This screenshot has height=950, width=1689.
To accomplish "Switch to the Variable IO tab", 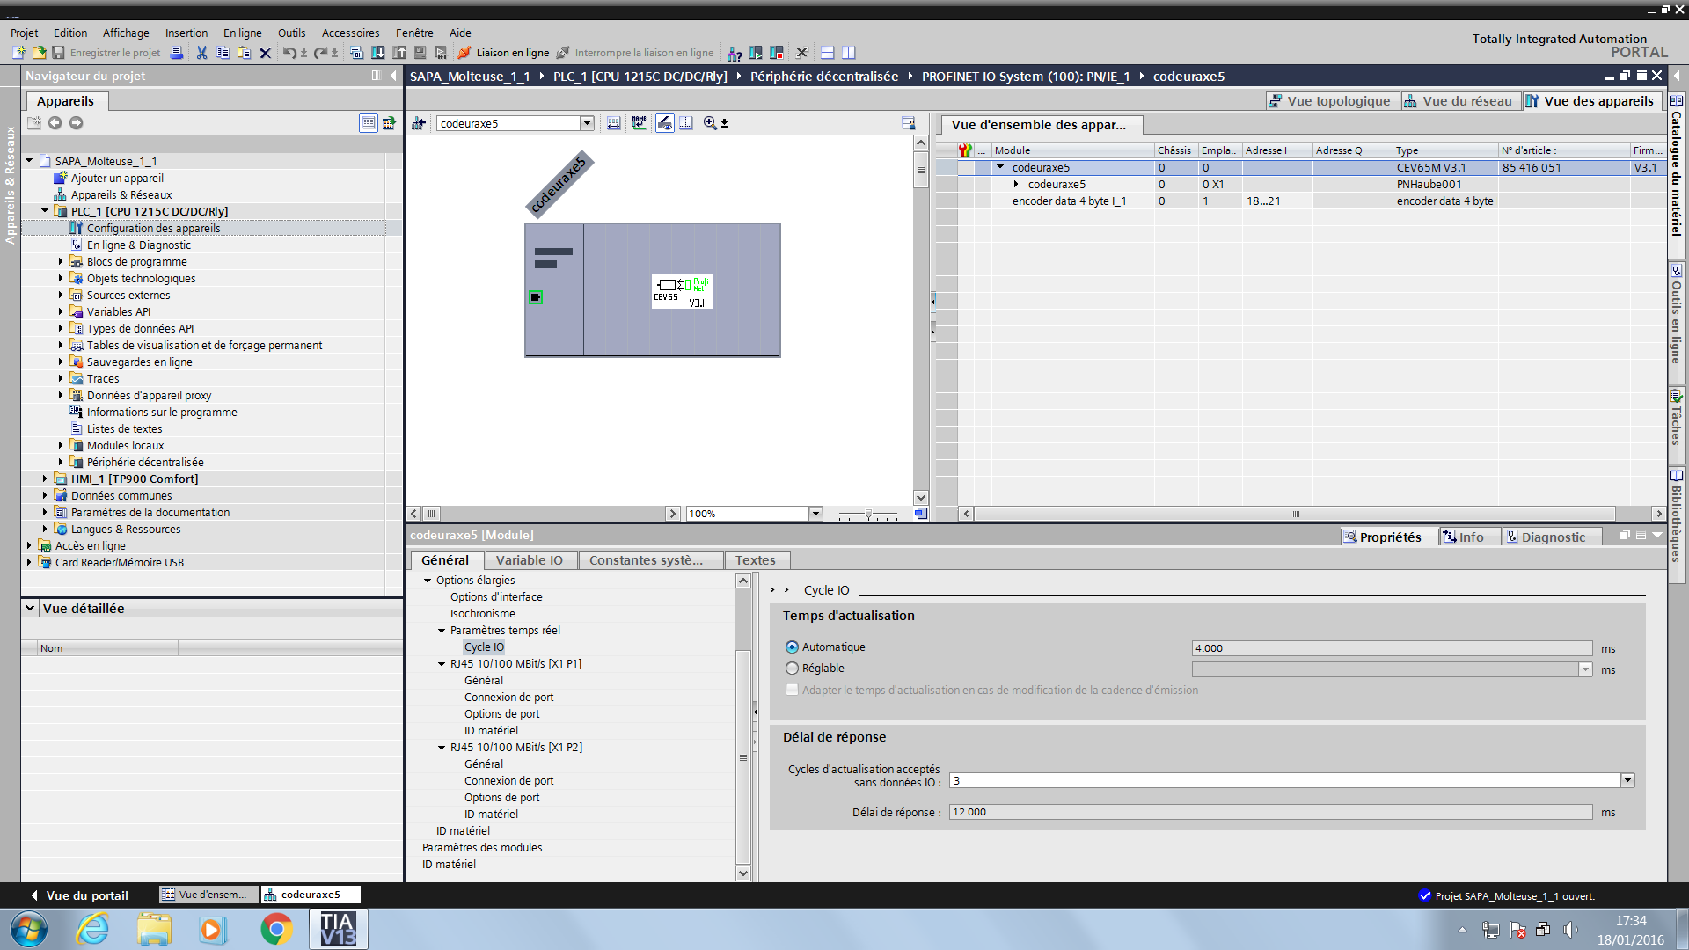I will pyautogui.click(x=529, y=560).
